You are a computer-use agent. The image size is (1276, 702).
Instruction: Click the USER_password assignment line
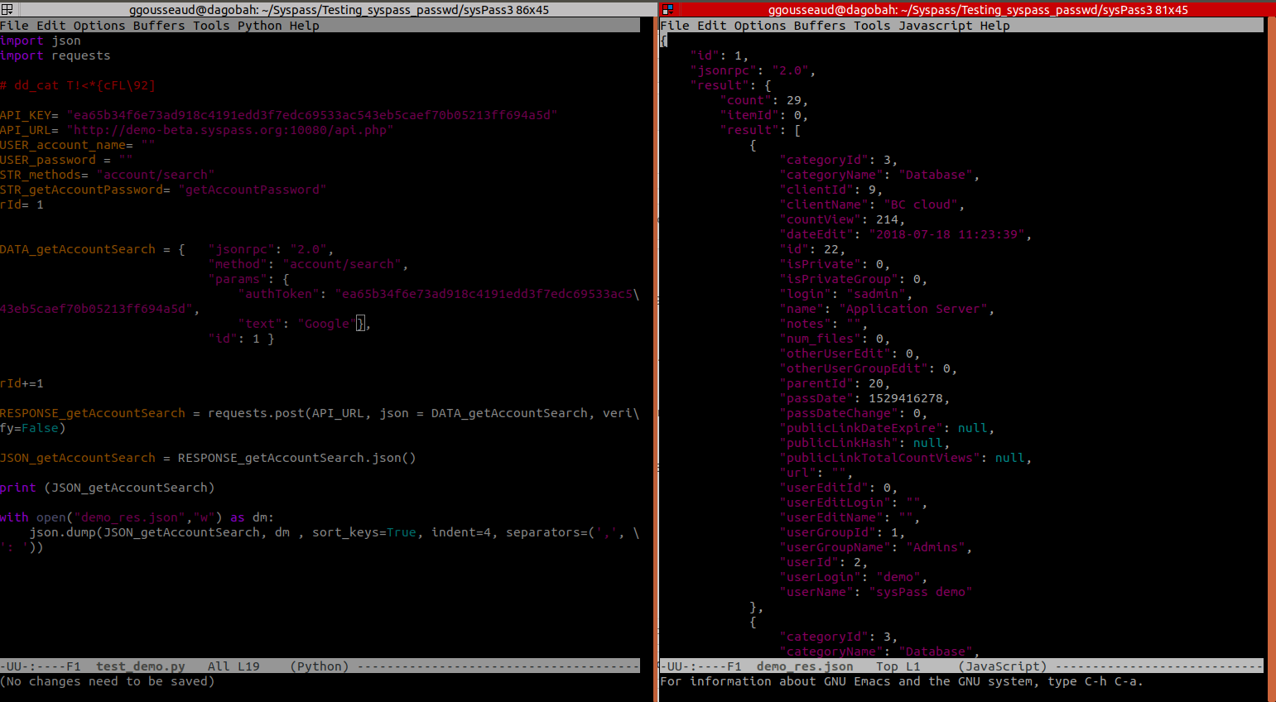point(66,160)
